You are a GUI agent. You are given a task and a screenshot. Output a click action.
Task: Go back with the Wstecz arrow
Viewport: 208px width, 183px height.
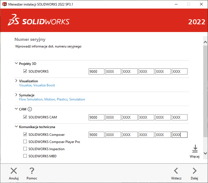(176, 171)
